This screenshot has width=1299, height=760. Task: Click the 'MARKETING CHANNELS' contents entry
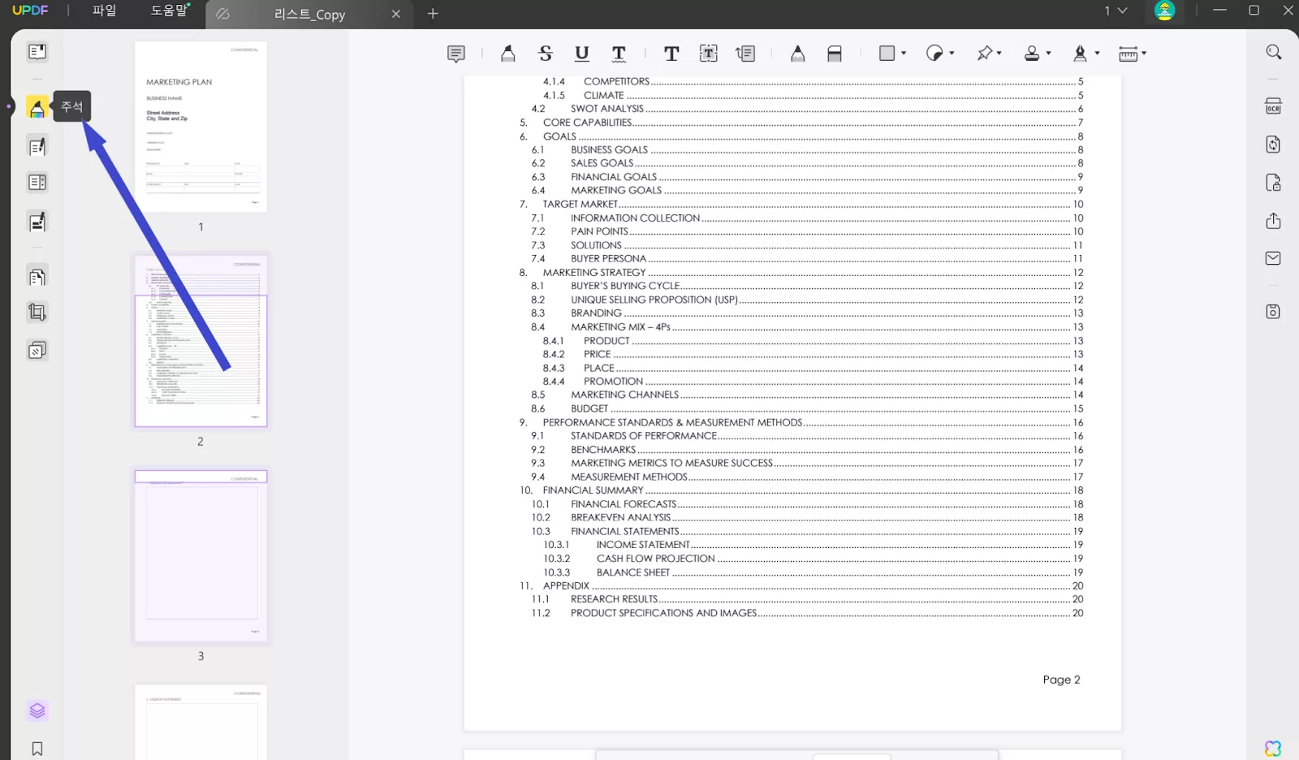(x=624, y=395)
